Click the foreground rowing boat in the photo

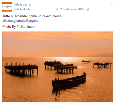[x=69, y=81]
